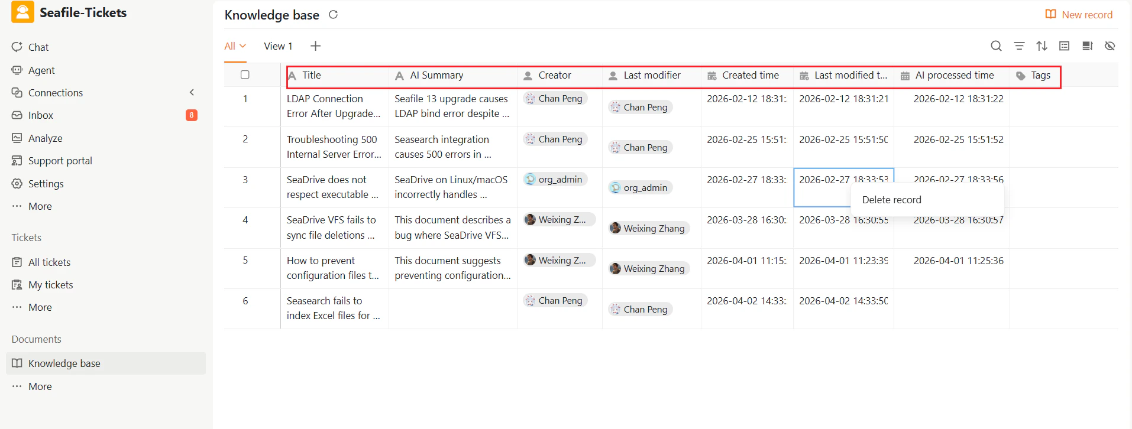Viewport: 1132px width, 429px height.
Task: Click the Chan Peng last modifier chip in row 1
Action: (640, 107)
